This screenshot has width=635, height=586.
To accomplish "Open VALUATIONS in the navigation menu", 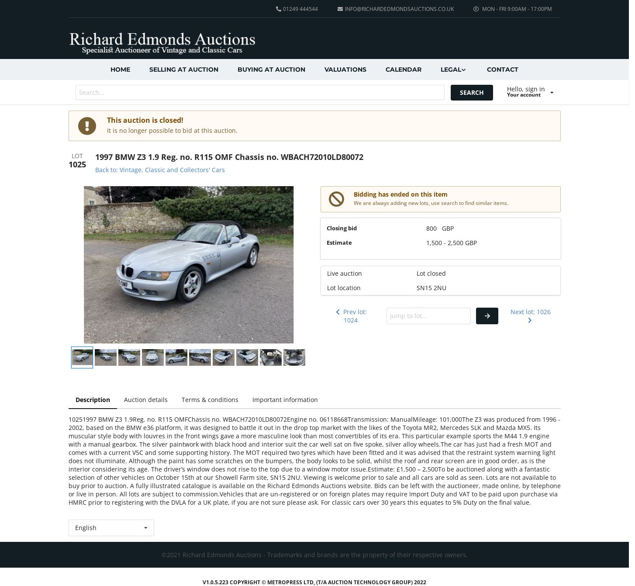I will tap(345, 69).
